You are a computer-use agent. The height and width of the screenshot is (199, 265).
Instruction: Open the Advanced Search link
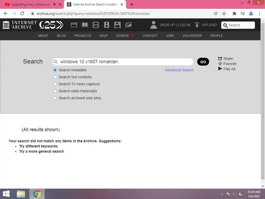pos(179,70)
